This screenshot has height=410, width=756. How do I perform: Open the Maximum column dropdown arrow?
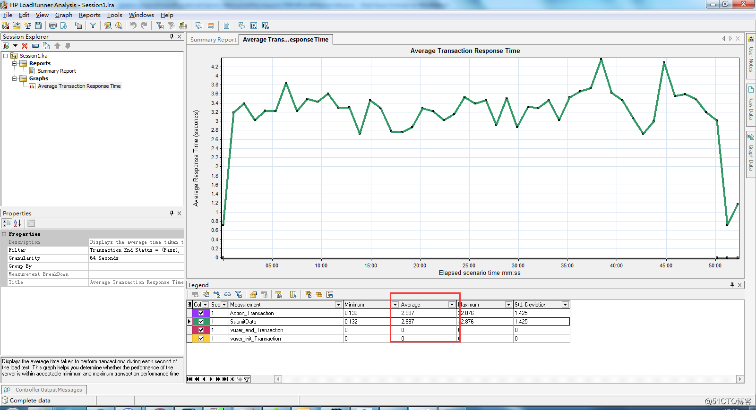(x=508, y=305)
